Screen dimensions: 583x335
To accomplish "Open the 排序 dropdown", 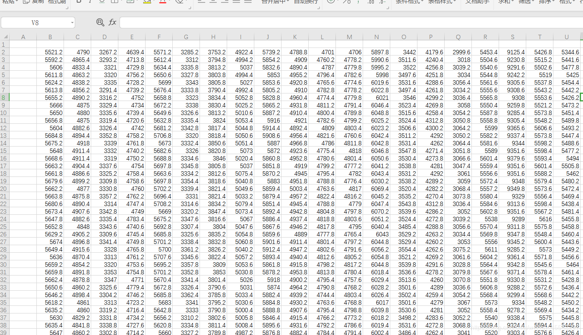I will pos(546,2).
